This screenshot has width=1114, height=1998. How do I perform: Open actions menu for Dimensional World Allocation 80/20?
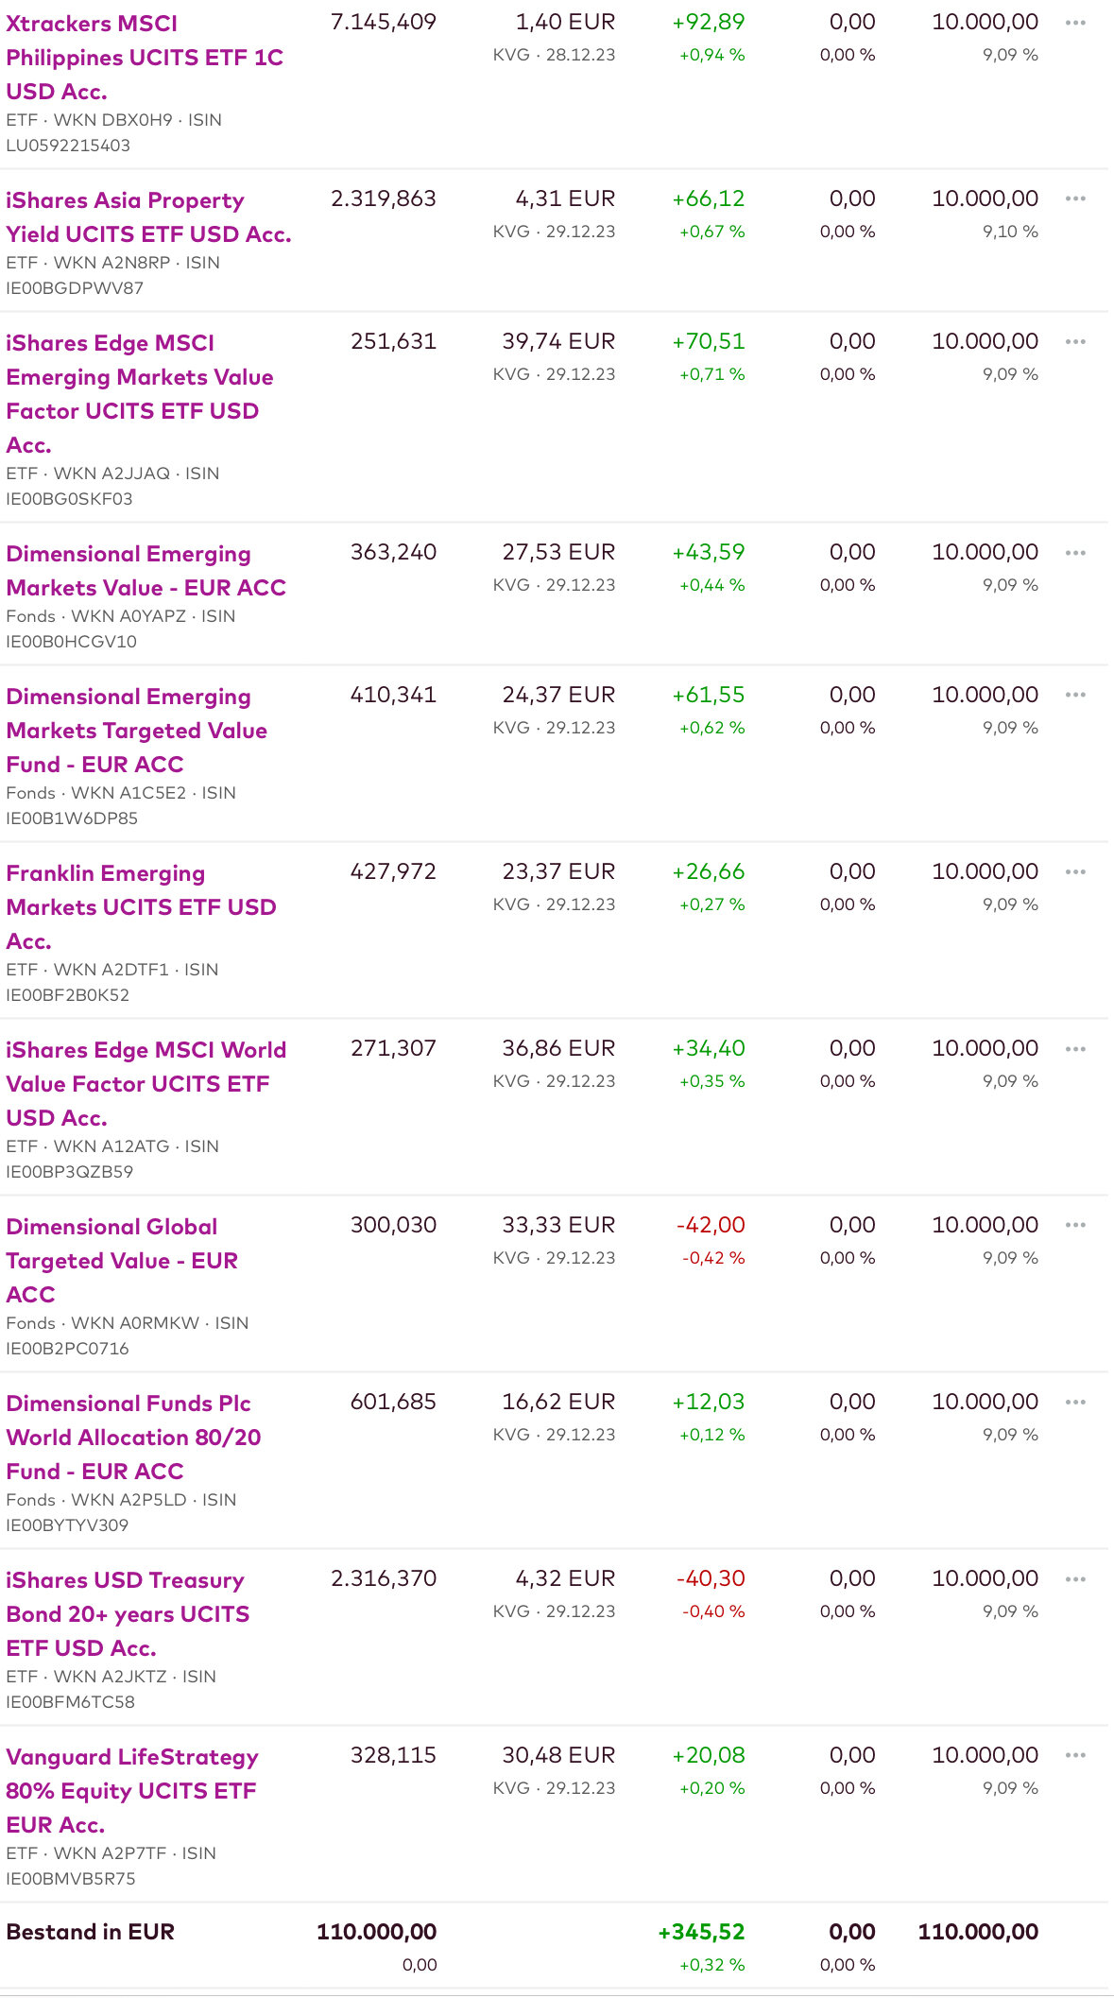pos(1074,1403)
